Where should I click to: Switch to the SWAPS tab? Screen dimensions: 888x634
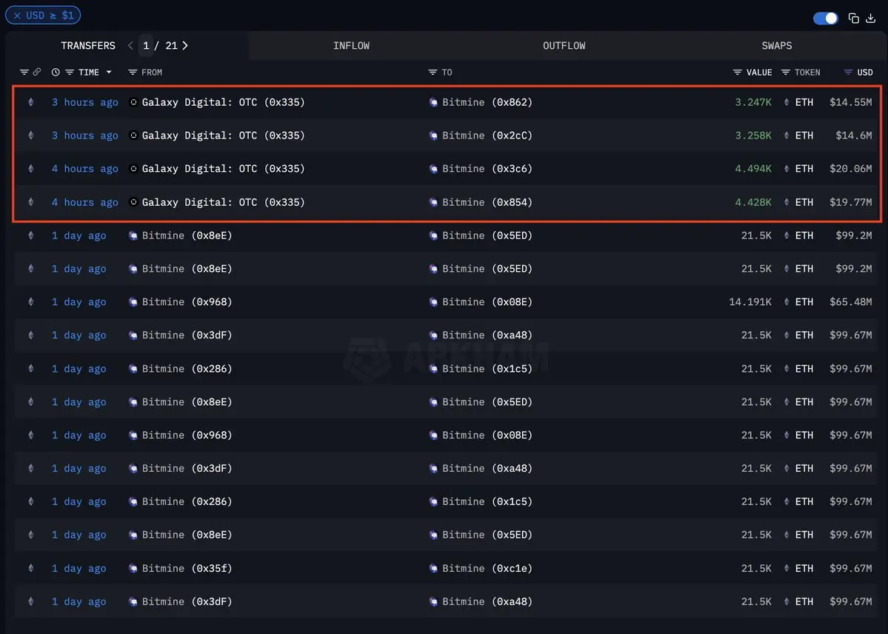776,46
